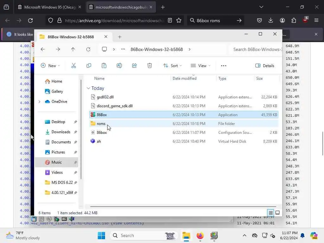This screenshot has height=243, width=324.
Task: Expand OneDrive in navigation pane
Action: point(40,102)
